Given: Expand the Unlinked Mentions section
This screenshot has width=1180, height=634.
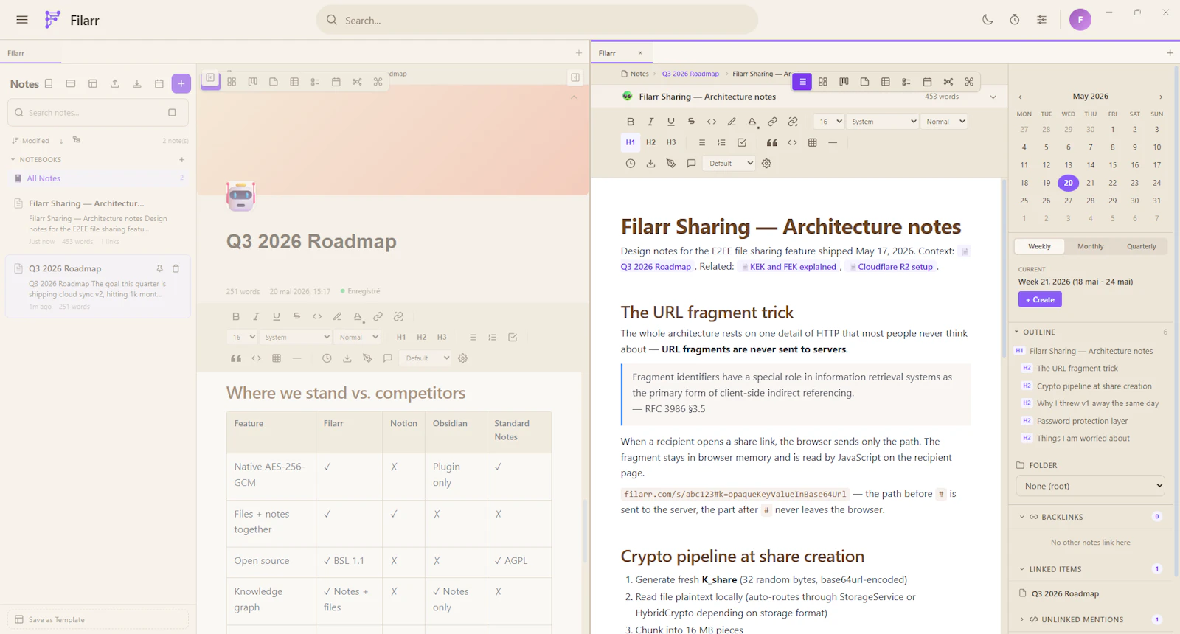Looking at the screenshot, I should pyautogui.click(x=1022, y=619).
